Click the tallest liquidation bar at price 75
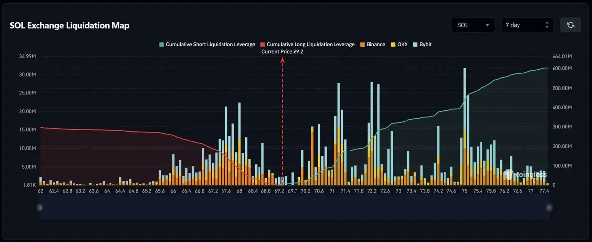Screen dimensions: 592x242 (464, 127)
